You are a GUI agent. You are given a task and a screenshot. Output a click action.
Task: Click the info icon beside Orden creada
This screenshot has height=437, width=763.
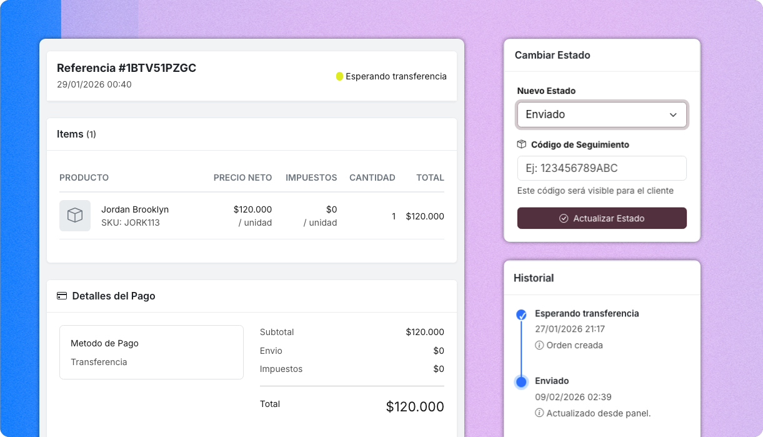click(x=539, y=345)
